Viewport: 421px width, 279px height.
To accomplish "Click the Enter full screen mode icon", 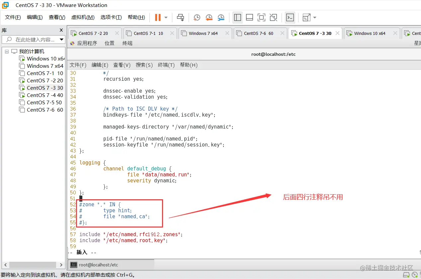I will pos(261,17).
